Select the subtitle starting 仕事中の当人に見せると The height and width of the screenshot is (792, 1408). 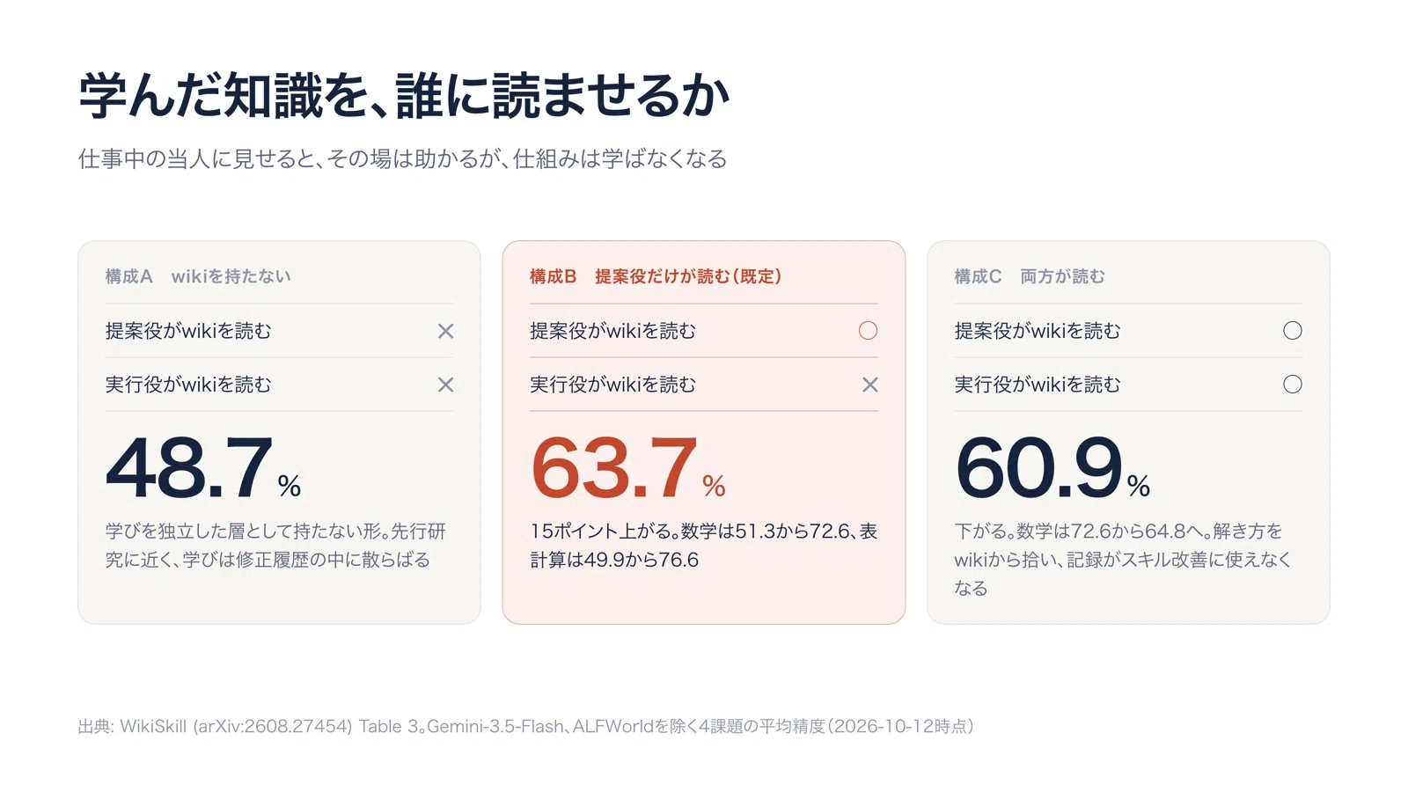pyautogui.click(x=402, y=159)
